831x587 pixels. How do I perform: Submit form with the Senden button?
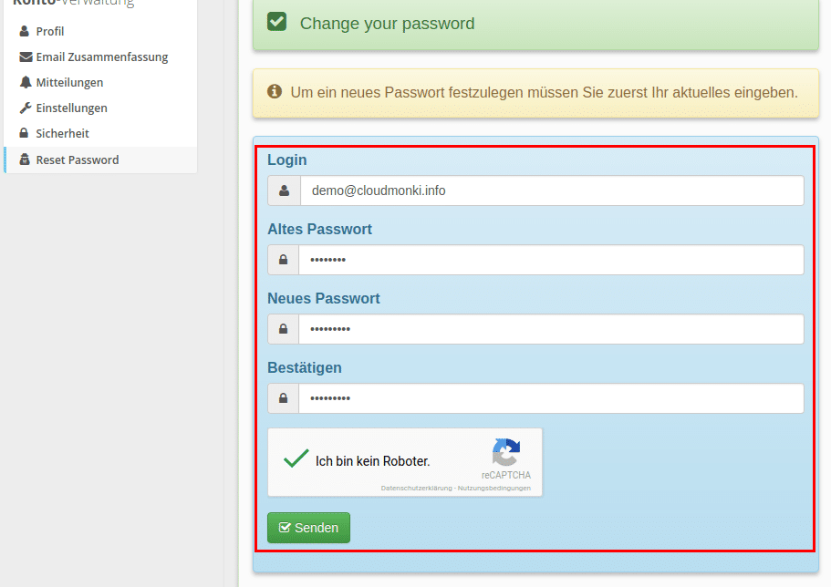(308, 528)
